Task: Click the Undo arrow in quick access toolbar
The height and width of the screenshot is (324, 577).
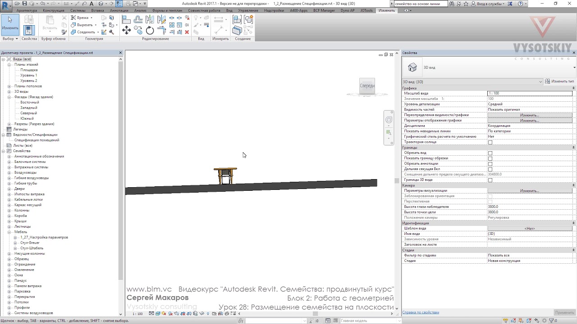Action: (41, 4)
